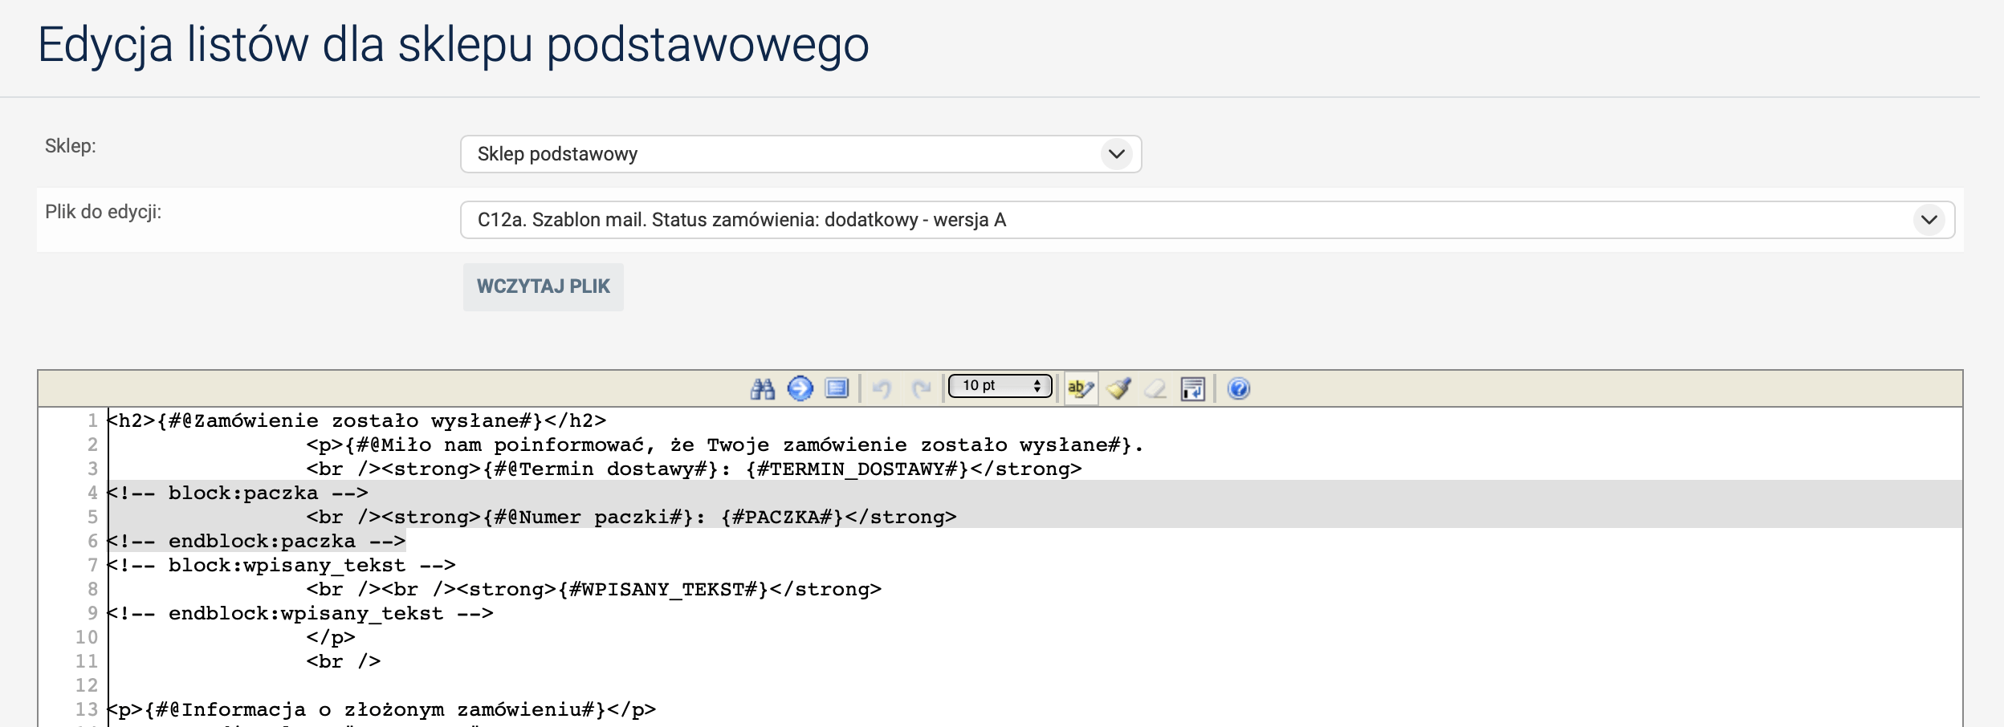Click the {#TERMIN_DOSTAWY#} code line
The width and height of the screenshot is (2004, 727).
[x=694, y=469]
